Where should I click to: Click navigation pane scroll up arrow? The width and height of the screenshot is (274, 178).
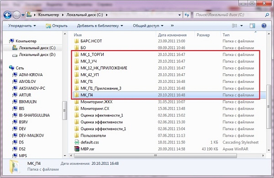[65, 34]
